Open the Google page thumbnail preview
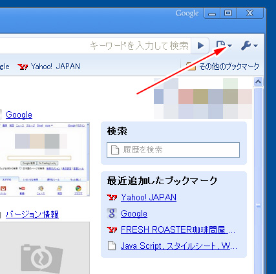Screen dimensions: 276x274 point(45,160)
